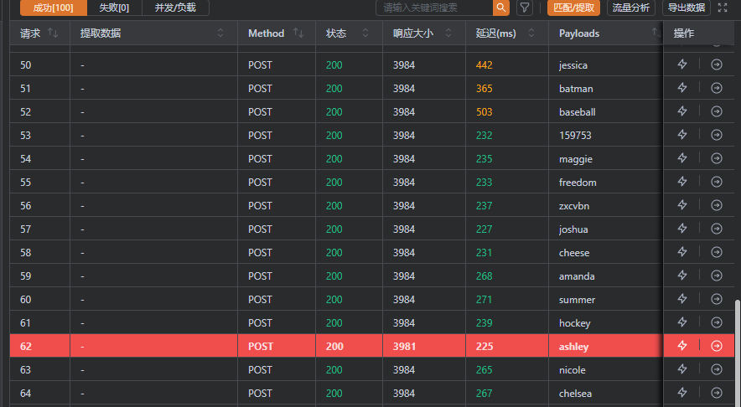Open the filter funnel icon
Viewport: 741px width, 407px height.
525,8
